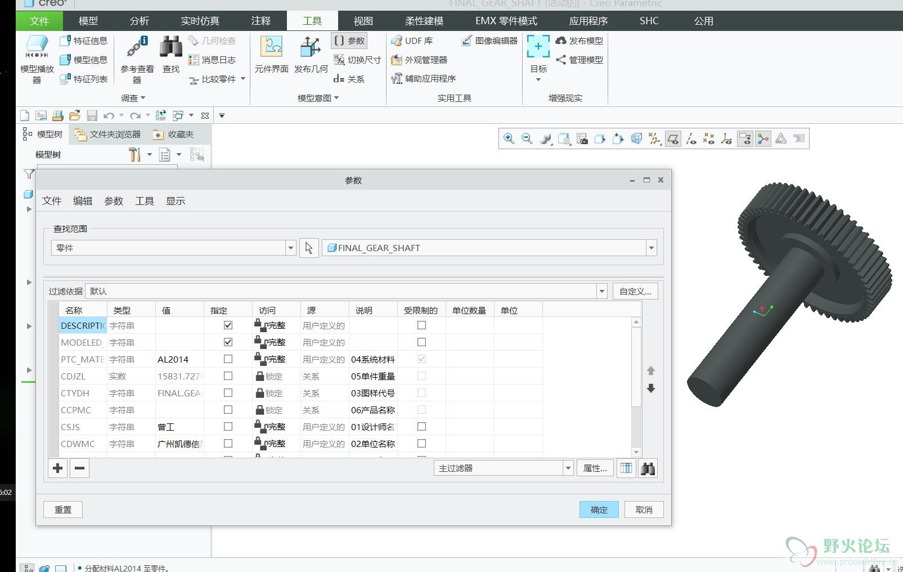The width and height of the screenshot is (903, 572).
Task: Click the zoom out icon in view toolbar
Action: click(527, 138)
